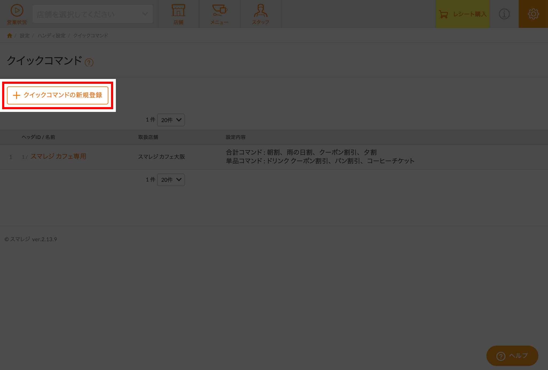Open the メニュー cup icon menu
This screenshot has width=548, height=370.
[x=219, y=14]
